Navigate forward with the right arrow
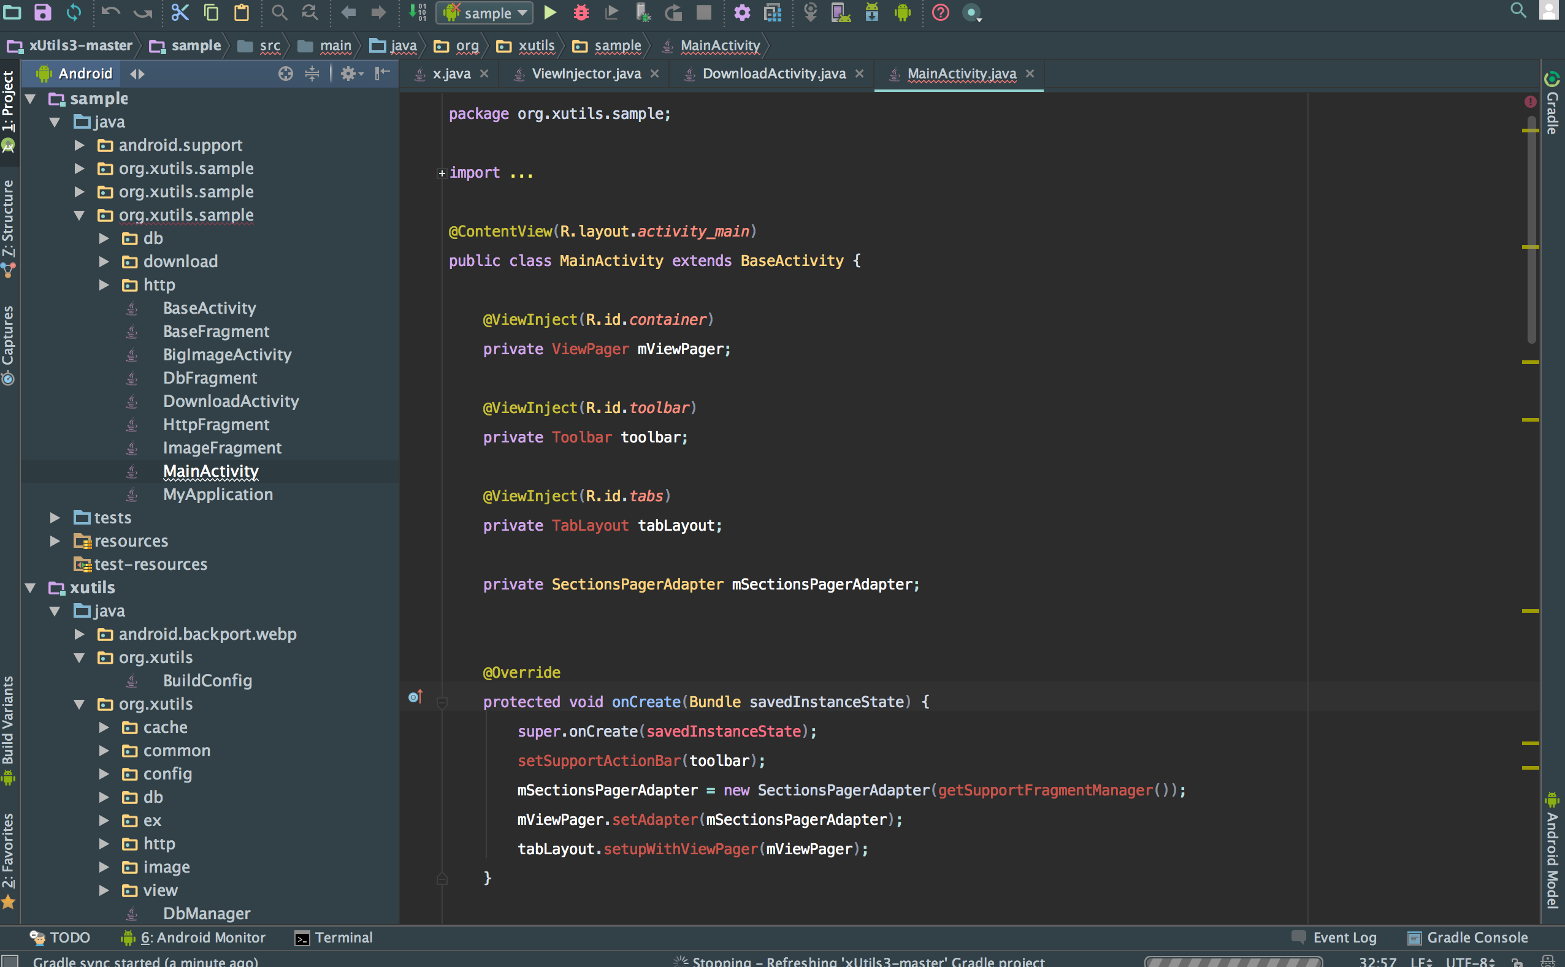Viewport: 1565px width, 967px height. pos(379,12)
